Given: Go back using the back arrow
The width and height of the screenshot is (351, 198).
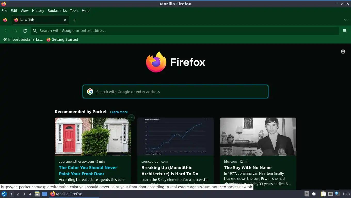Looking at the screenshot, I should coord(6,31).
